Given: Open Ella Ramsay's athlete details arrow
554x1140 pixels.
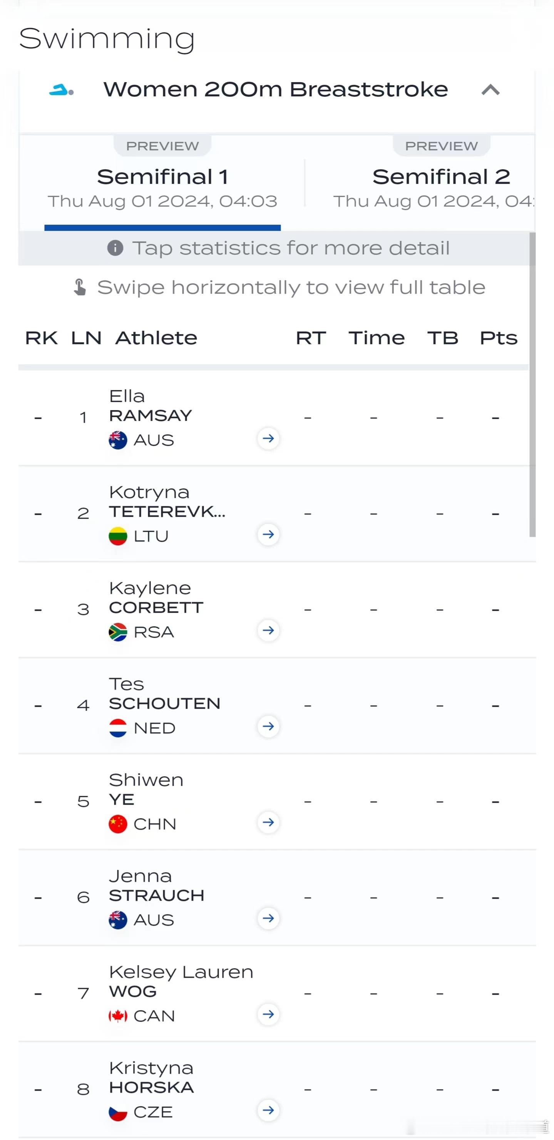Looking at the screenshot, I should [268, 439].
